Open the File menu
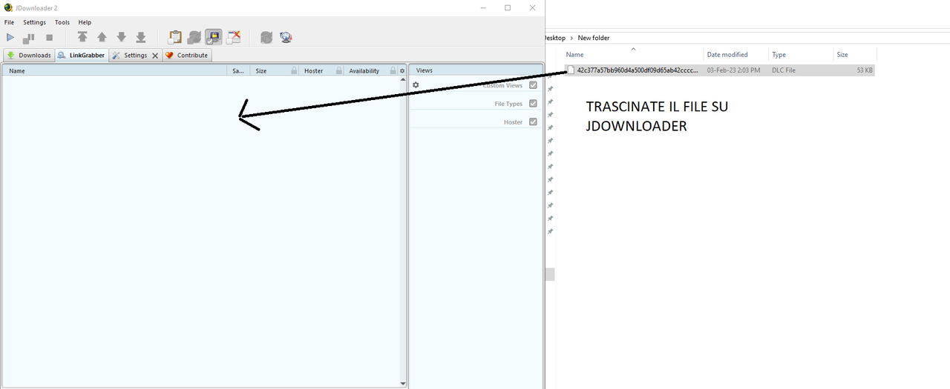Viewport: 950px width, 389px height. (x=10, y=22)
